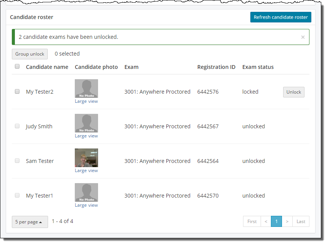Open Large view for My Tester2
This screenshot has height=244, width=327.
point(86,101)
